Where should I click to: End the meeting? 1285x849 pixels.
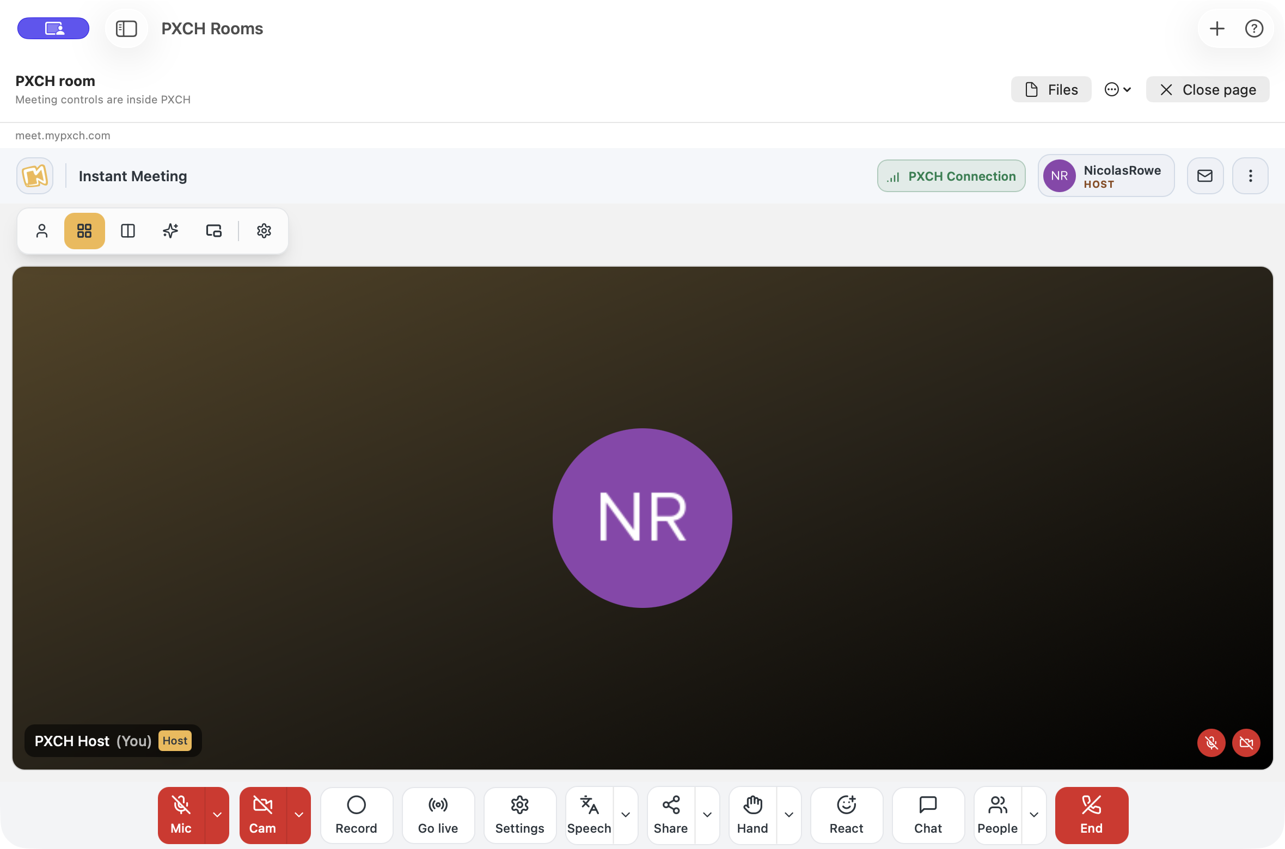point(1092,815)
